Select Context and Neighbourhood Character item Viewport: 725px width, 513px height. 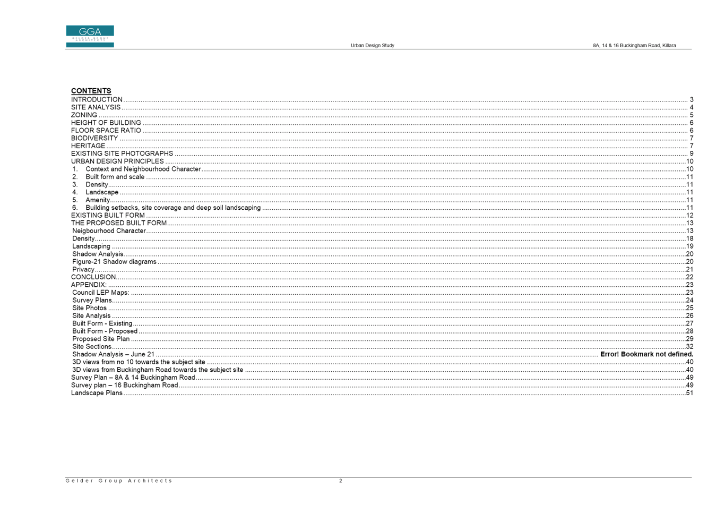coord(143,169)
